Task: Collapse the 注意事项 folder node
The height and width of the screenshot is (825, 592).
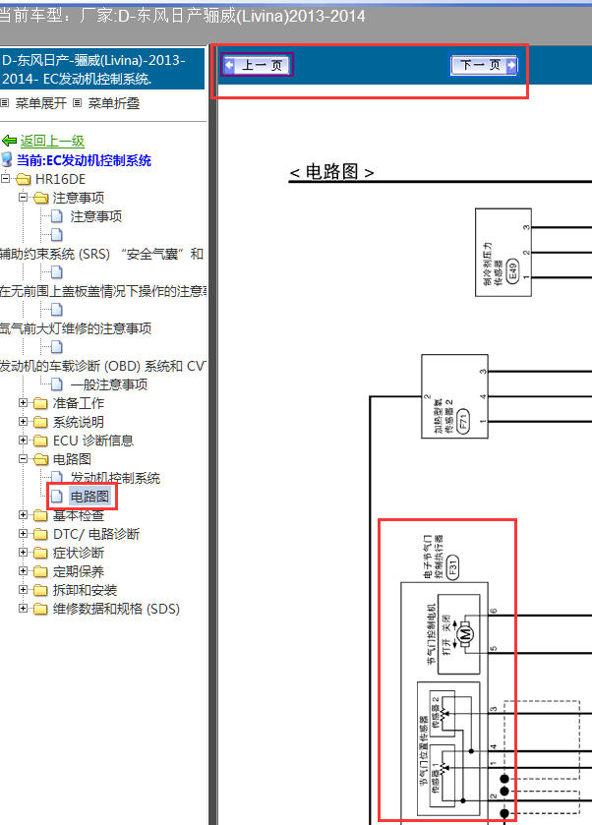Action: pyautogui.click(x=23, y=198)
